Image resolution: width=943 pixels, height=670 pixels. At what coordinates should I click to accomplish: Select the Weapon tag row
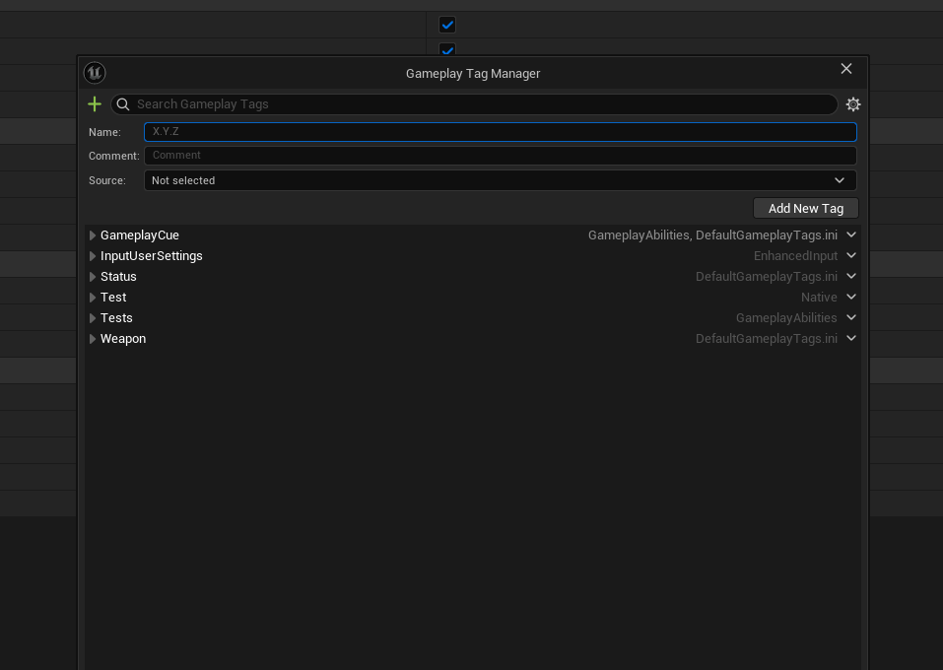473,339
